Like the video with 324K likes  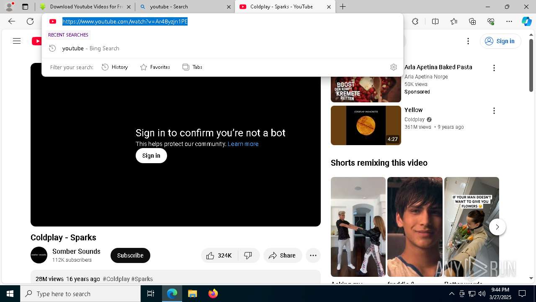219,255
